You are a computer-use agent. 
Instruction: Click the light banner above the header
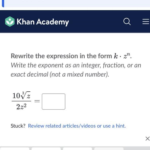click(77, 4)
